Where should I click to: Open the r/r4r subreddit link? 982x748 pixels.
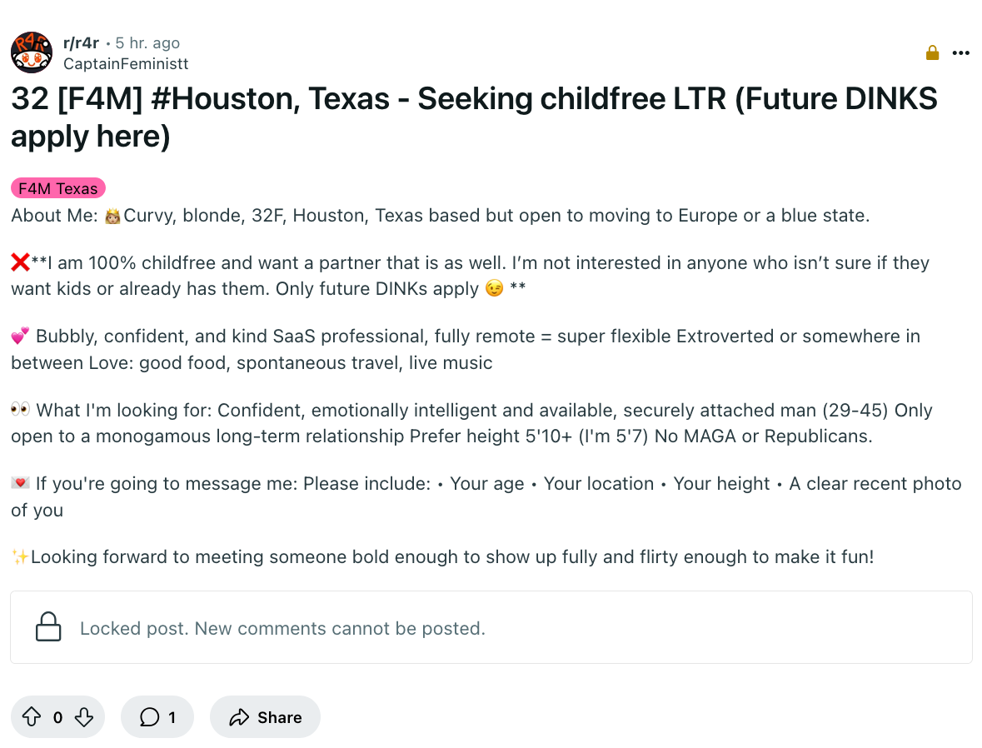click(x=81, y=42)
